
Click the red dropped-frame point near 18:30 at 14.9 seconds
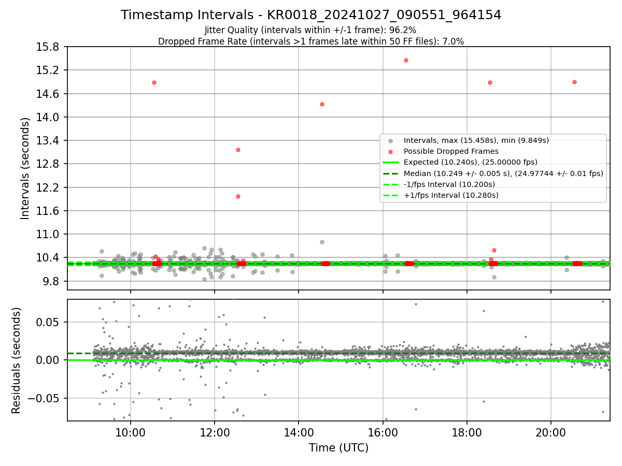coord(490,82)
